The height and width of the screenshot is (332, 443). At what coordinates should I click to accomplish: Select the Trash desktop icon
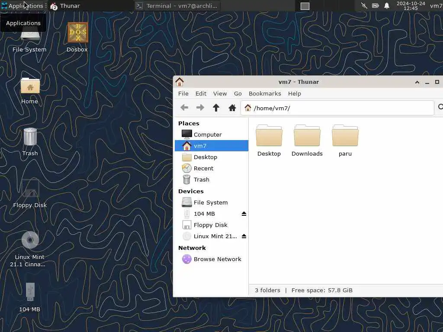pos(30,142)
